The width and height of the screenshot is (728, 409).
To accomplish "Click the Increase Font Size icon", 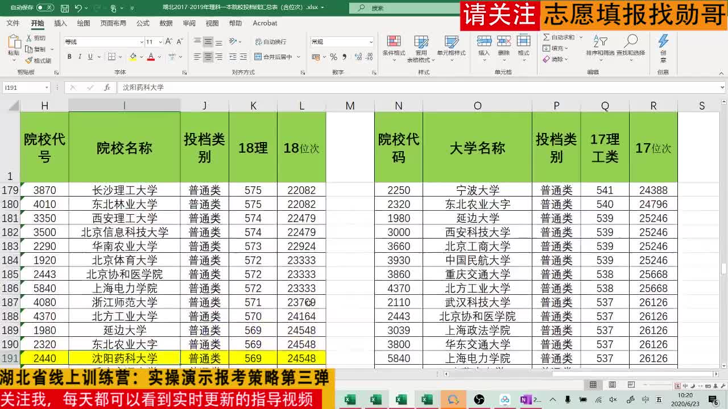I will click(169, 42).
